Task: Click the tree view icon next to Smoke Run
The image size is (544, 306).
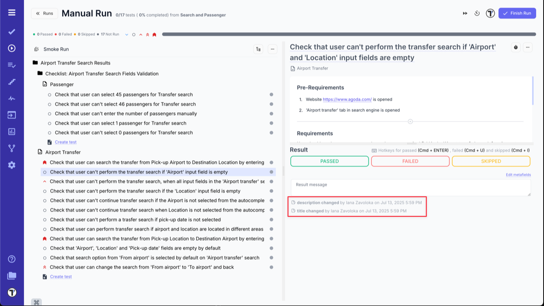Action: coord(258,49)
